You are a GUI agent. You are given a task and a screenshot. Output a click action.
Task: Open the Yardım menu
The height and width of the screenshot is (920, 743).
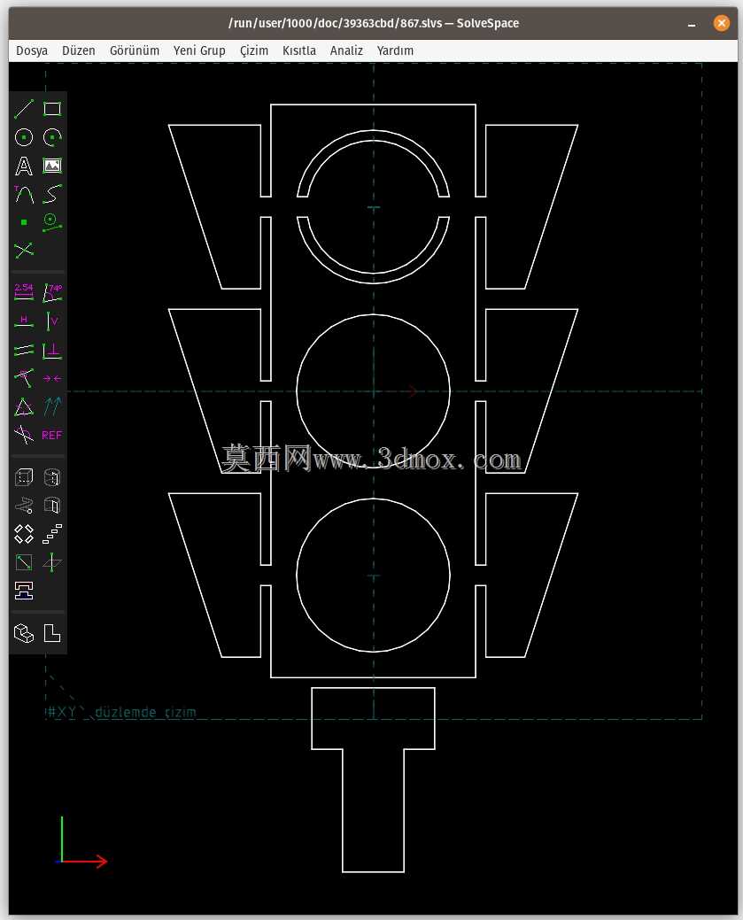coord(395,50)
